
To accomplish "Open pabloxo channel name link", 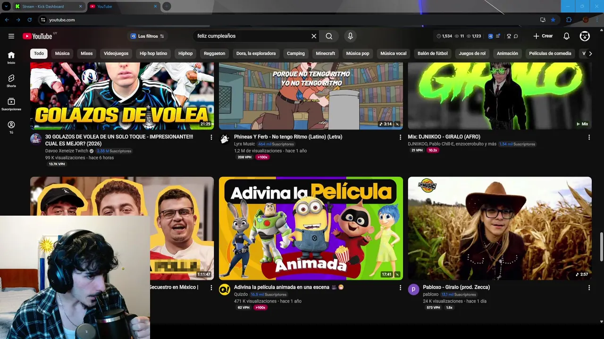I will click(431, 294).
